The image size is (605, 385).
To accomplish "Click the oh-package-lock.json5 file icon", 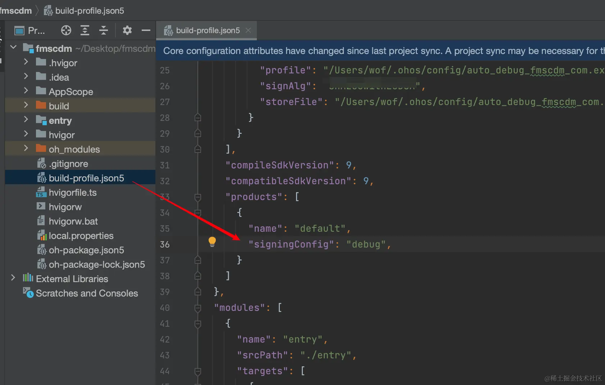I will (42, 264).
